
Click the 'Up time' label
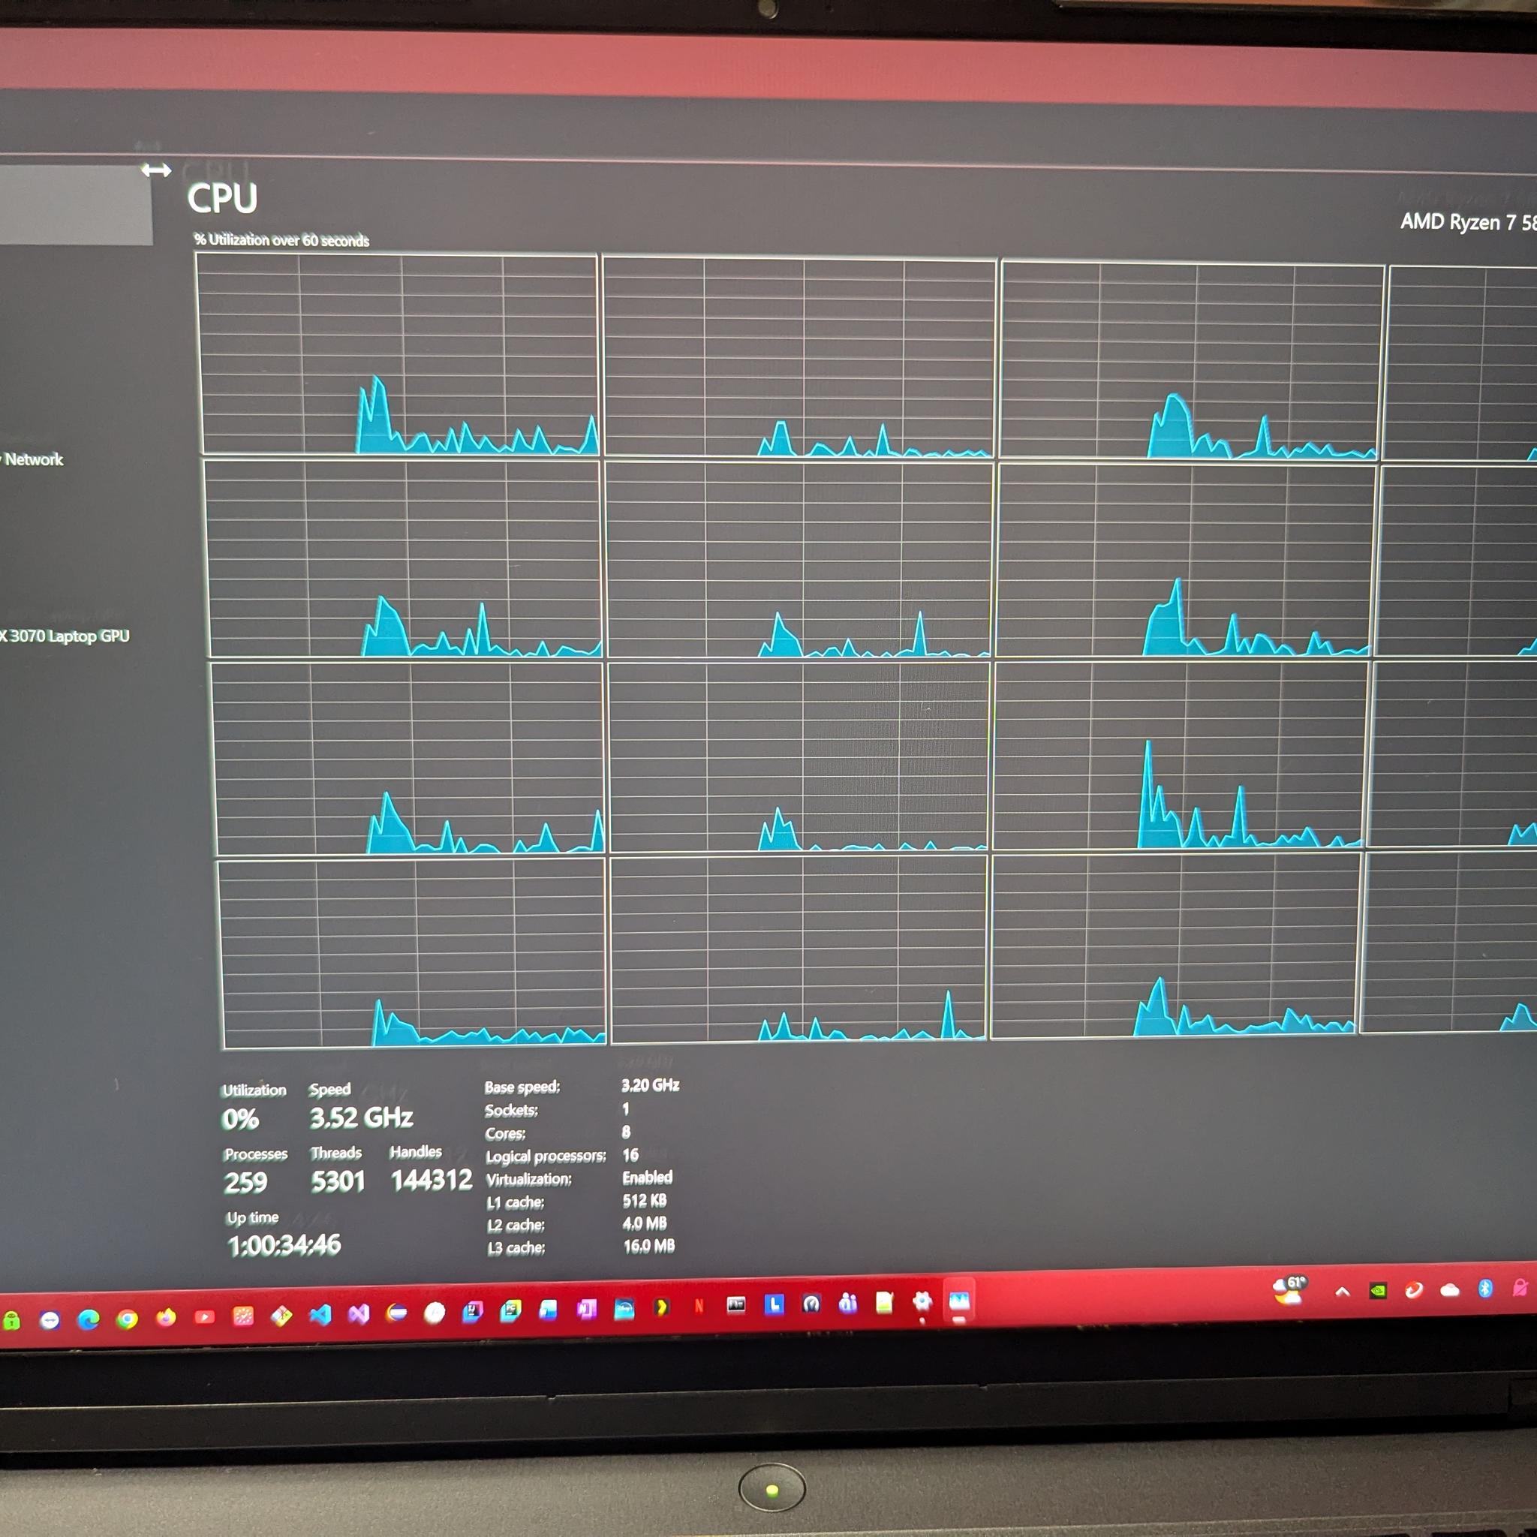(x=253, y=1217)
